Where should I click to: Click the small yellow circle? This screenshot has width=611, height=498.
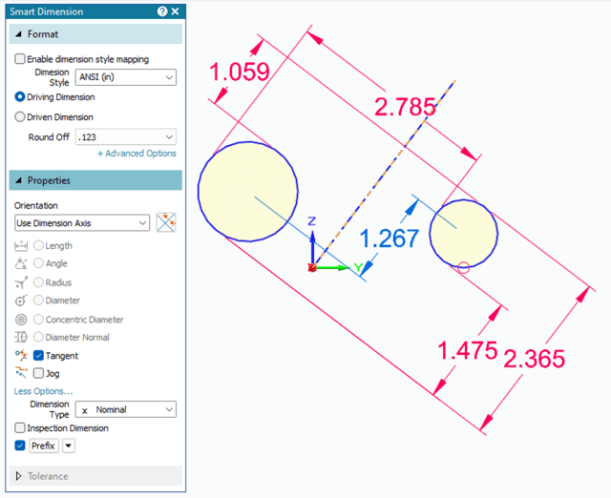tap(463, 233)
